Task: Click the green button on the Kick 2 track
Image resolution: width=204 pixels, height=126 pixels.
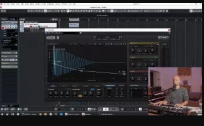Action: [x=39, y=27]
